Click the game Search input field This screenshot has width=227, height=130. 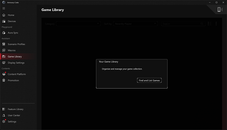click(x=183, y=24)
